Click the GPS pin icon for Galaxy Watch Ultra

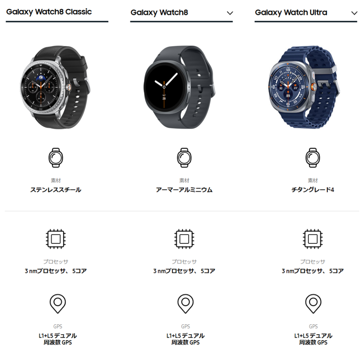point(313,304)
